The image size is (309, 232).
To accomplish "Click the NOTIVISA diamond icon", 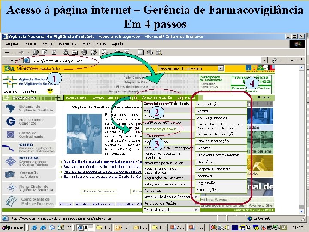I will (11, 161).
